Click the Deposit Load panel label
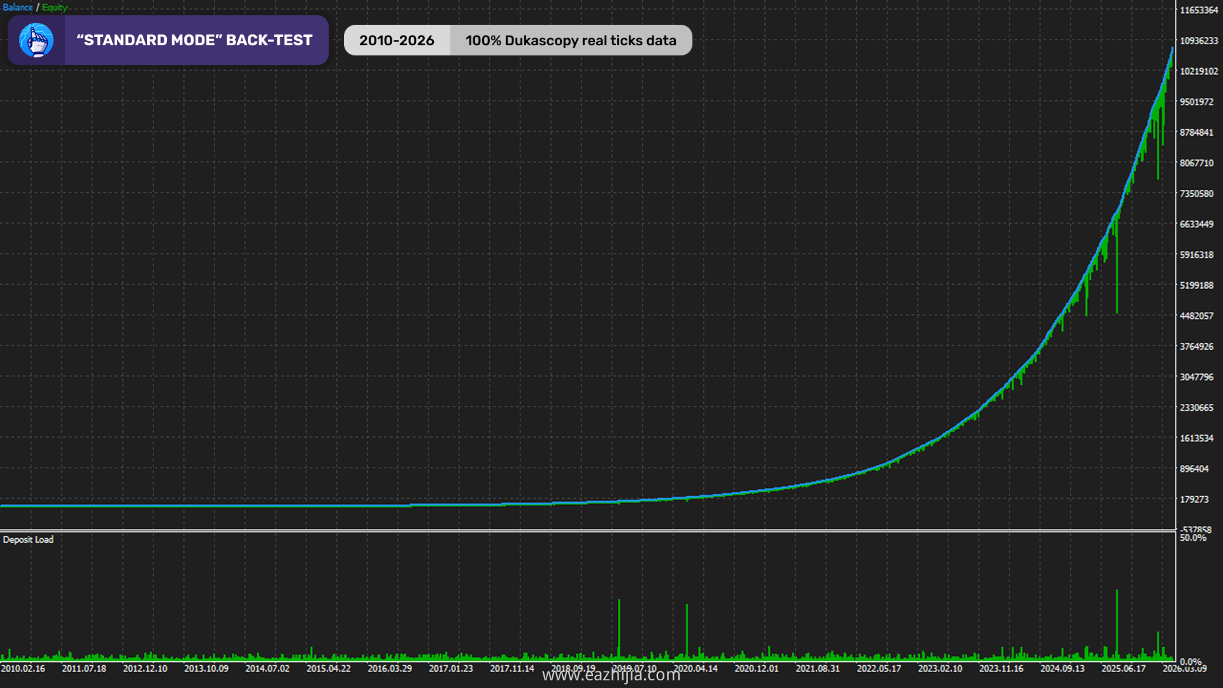The width and height of the screenshot is (1223, 688). [x=28, y=540]
